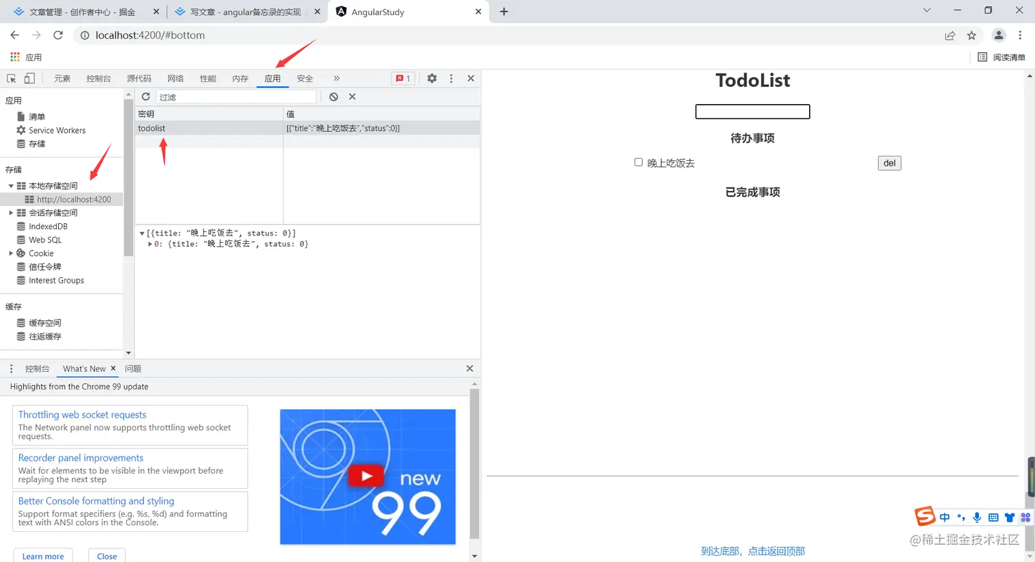Image resolution: width=1035 pixels, height=562 pixels.
Task: Expand the item 0 object in preview
Action: [150, 244]
